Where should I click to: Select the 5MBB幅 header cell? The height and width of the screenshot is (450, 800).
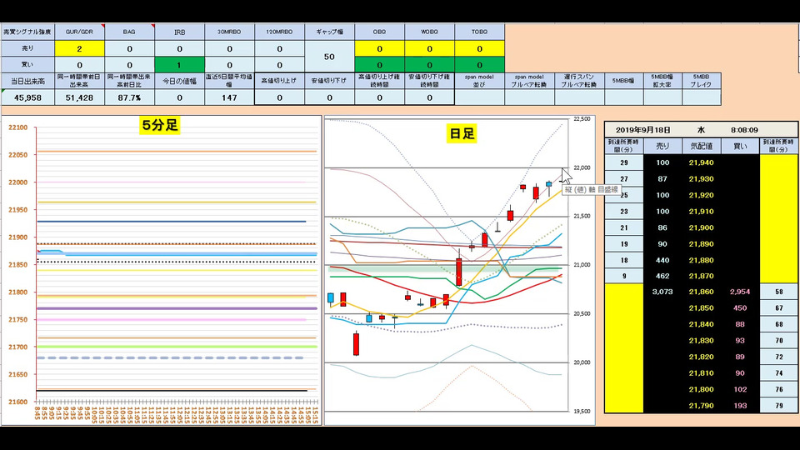pyautogui.click(x=623, y=81)
